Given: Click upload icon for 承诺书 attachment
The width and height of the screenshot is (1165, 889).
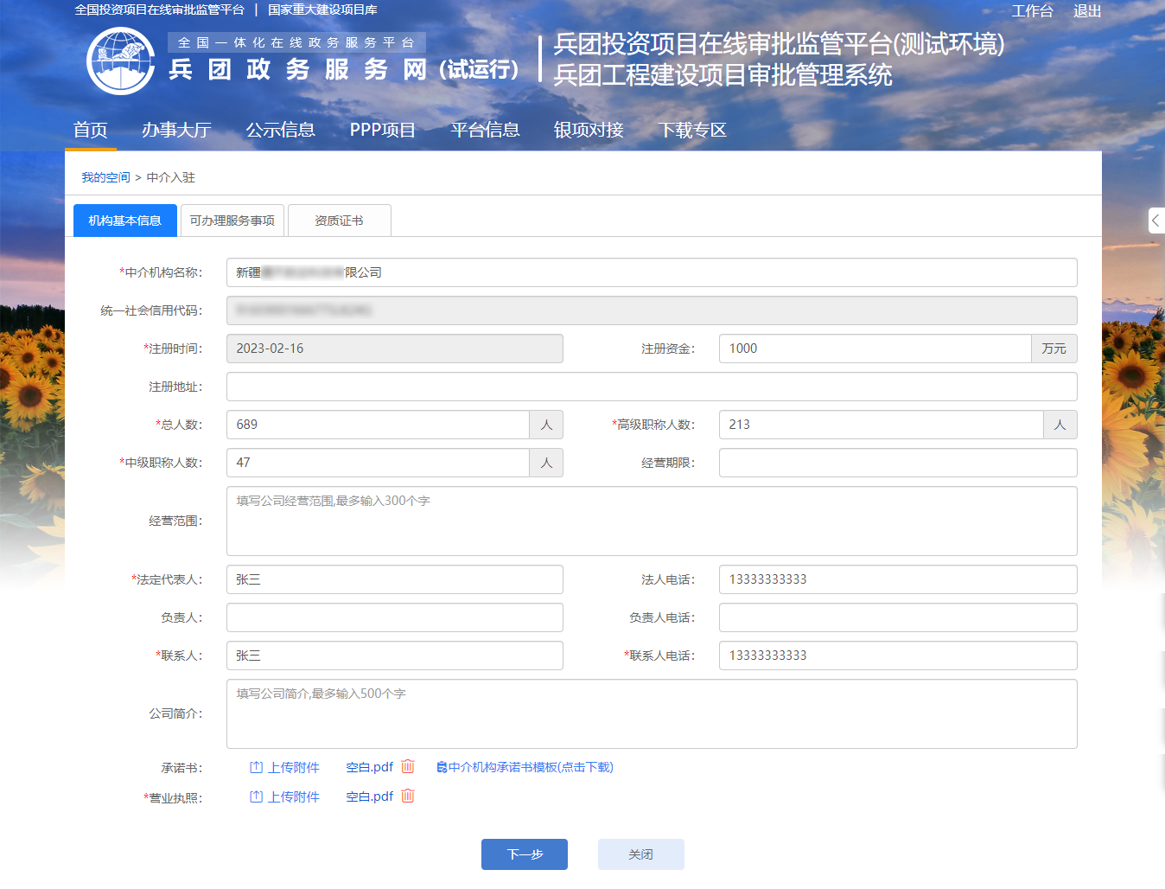Looking at the screenshot, I should [256, 767].
